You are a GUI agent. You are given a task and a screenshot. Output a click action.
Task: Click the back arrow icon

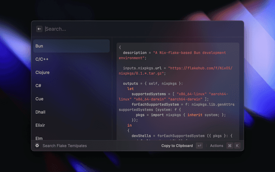[40, 29]
